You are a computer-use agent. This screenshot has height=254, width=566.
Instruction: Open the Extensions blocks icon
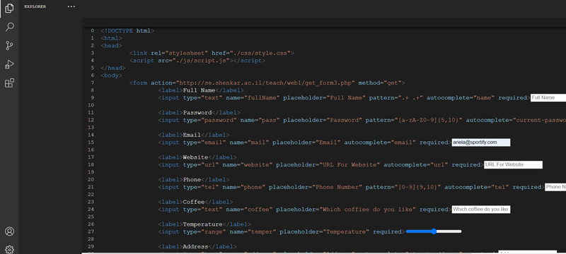(x=9, y=83)
